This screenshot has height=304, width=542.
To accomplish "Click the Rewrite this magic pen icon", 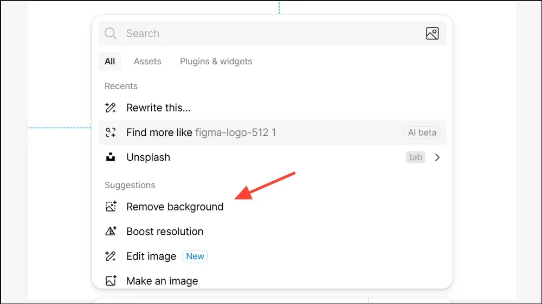I will [x=111, y=108].
